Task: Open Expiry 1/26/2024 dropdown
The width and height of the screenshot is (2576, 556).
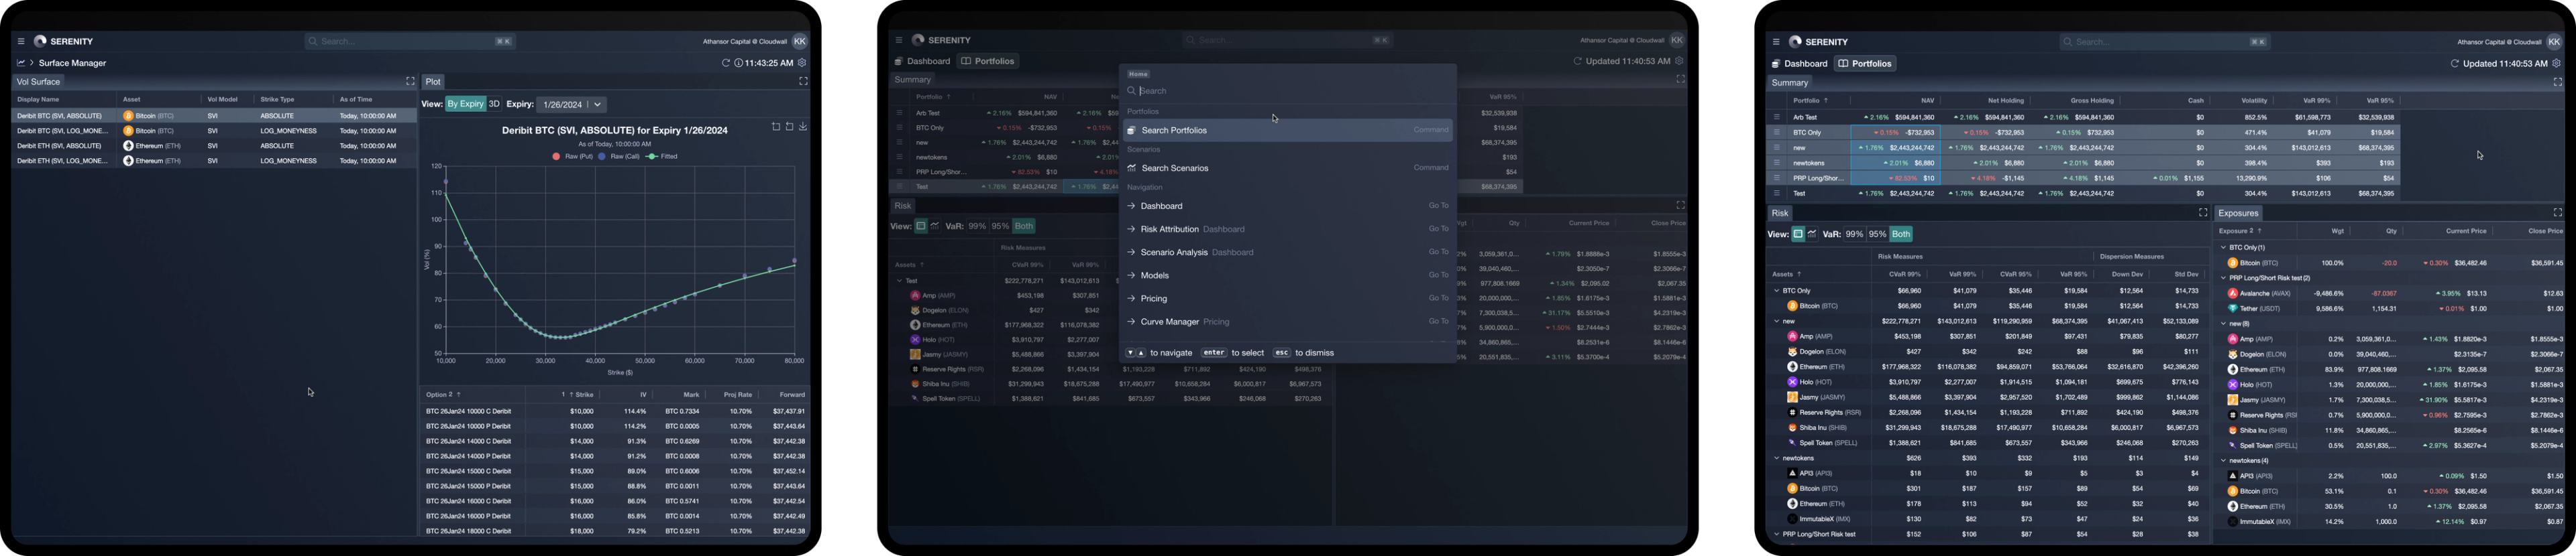Action: [571, 105]
